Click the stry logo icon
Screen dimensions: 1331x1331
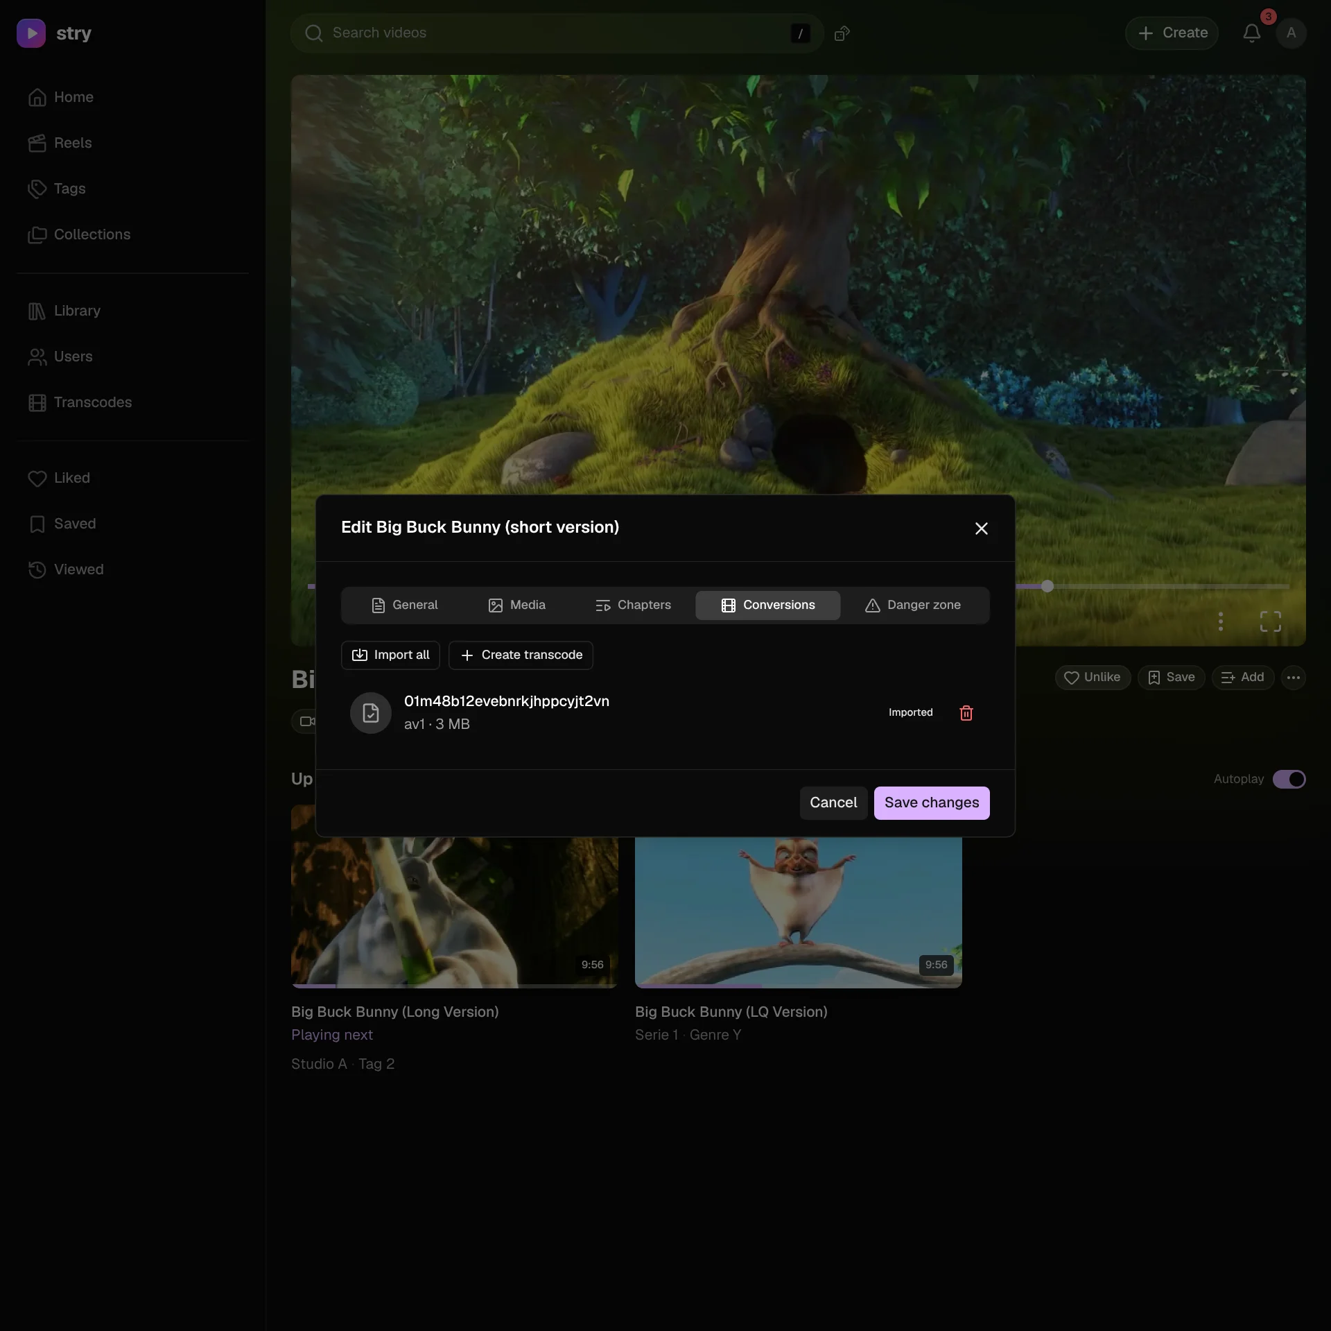point(31,33)
